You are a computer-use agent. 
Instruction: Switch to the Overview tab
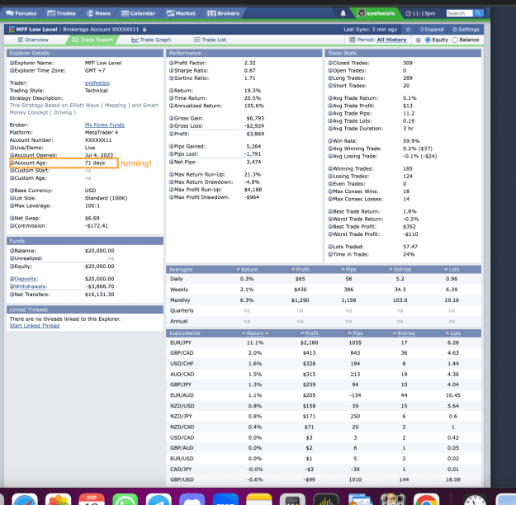(x=33, y=40)
